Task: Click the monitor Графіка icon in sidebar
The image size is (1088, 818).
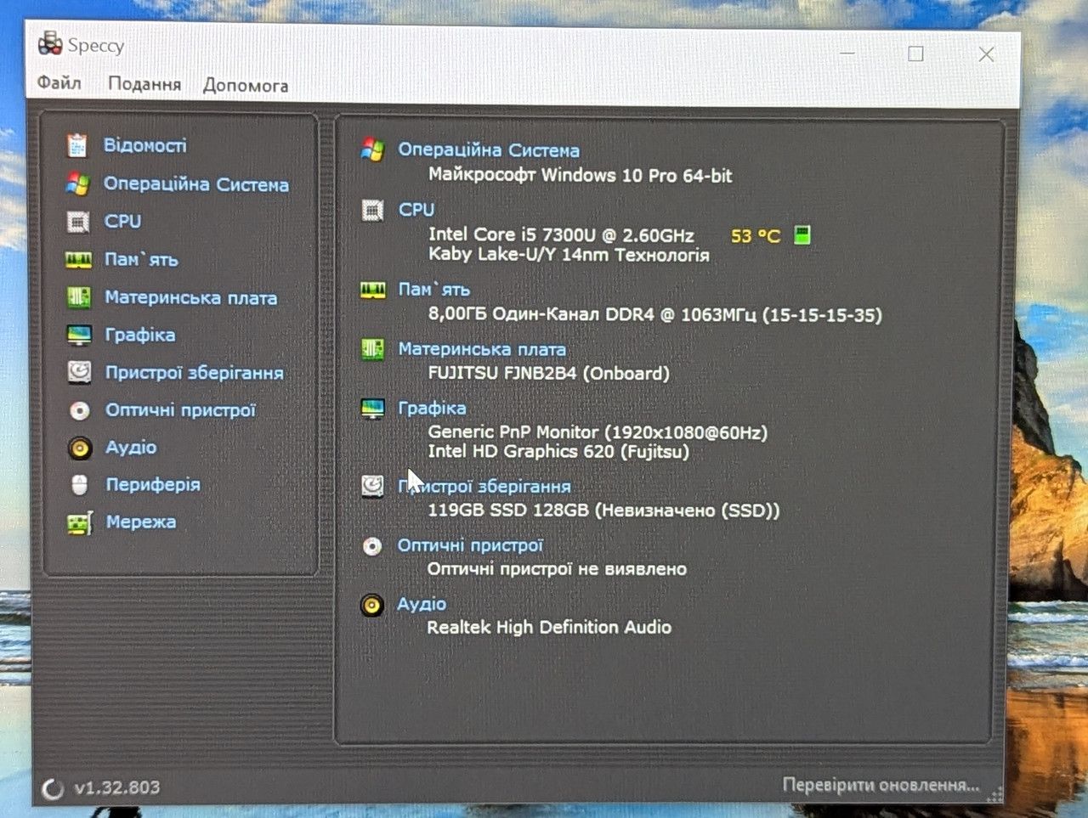Action: coord(79,336)
